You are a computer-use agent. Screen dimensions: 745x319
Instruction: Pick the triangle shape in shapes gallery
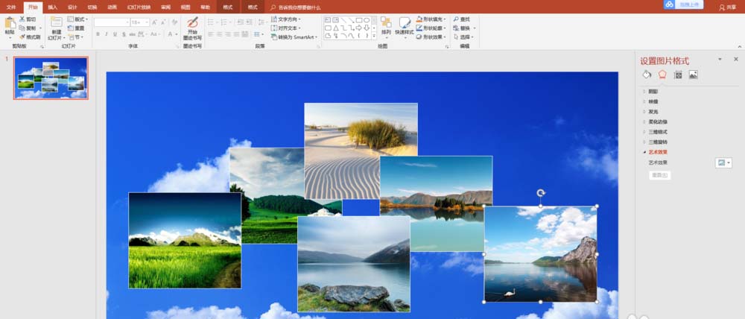click(335, 28)
